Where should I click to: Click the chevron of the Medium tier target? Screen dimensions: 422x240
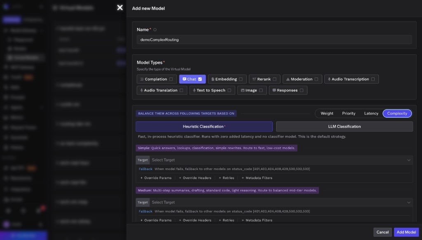tap(408, 203)
